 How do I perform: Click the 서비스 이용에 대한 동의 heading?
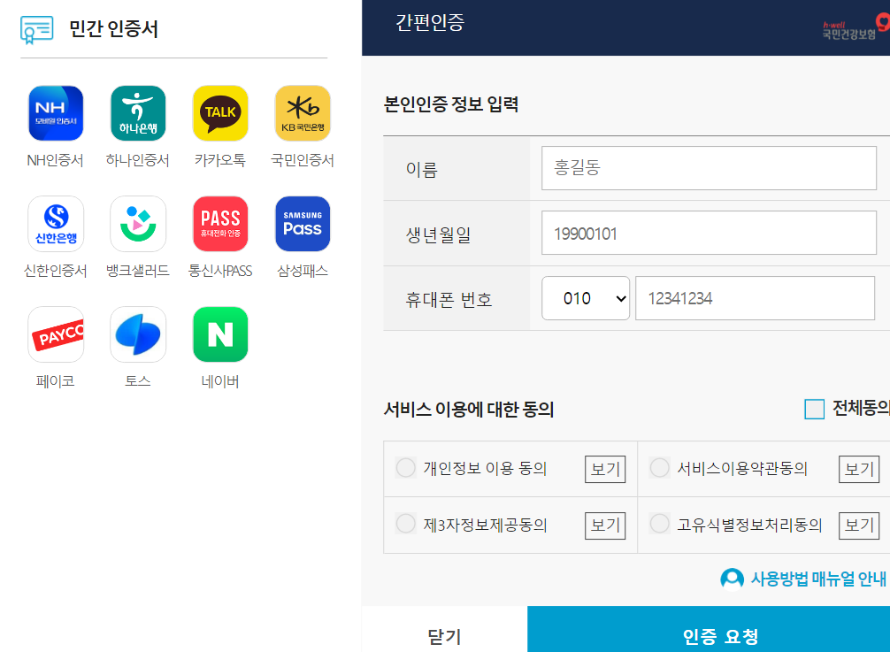click(x=469, y=409)
